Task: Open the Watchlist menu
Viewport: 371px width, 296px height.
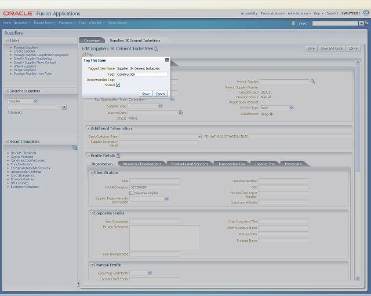Action: tap(96, 23)
